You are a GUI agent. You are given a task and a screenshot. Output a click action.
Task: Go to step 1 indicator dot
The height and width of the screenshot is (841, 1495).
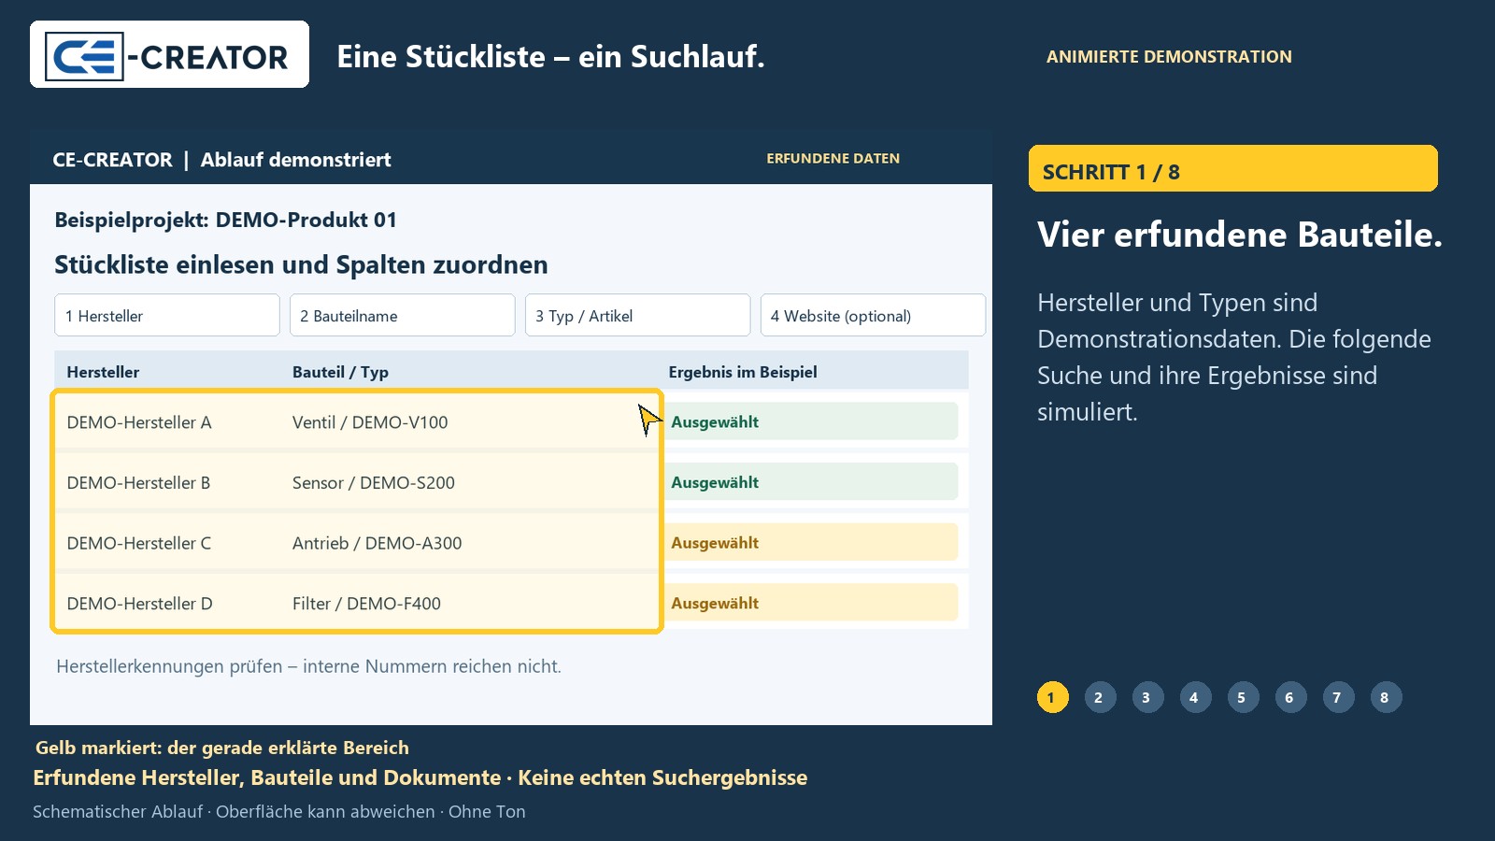click(x=1052, y=697)
